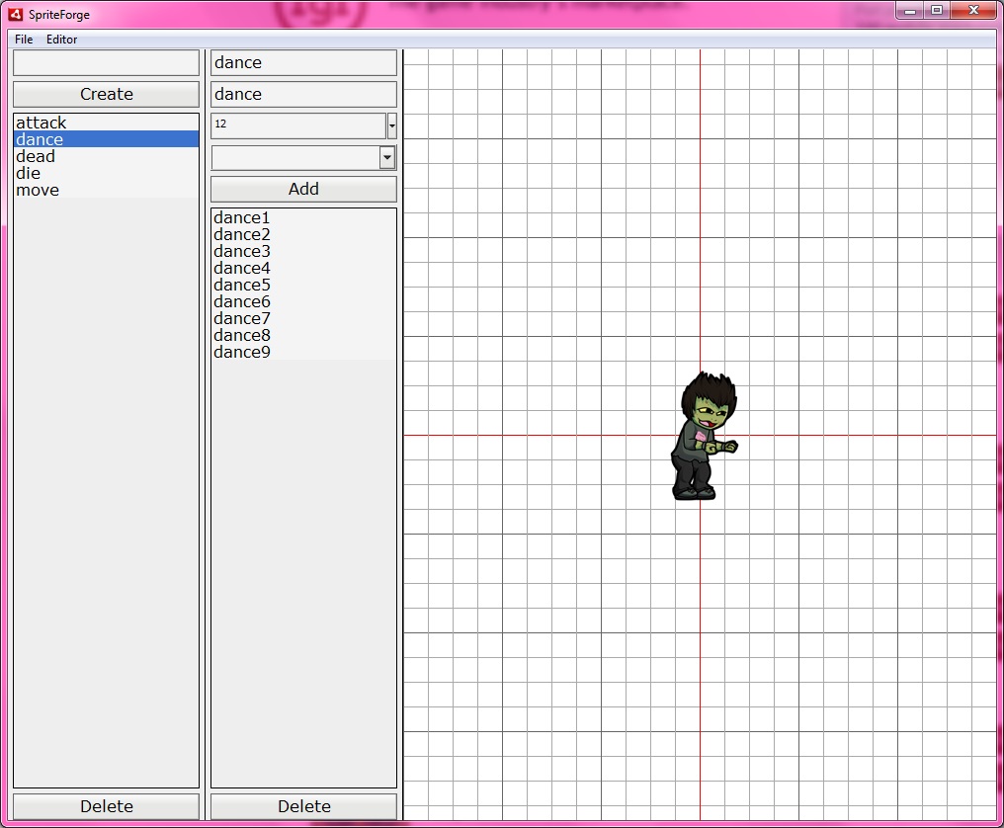Click the Delete button under animation list

[106, 806]
